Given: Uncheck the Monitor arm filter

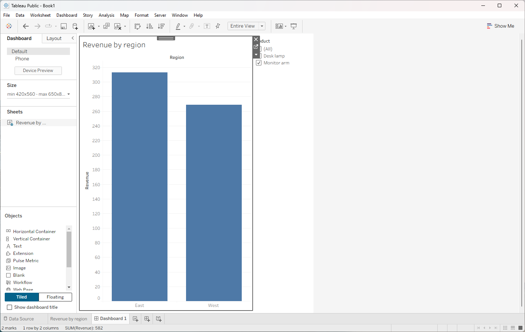Looking at the screenshot, I should click(259, 63).
